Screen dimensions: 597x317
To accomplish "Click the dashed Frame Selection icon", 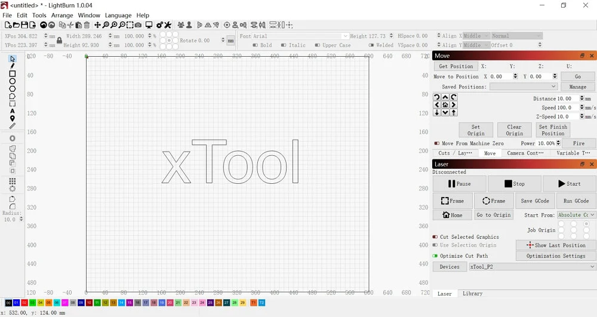I will pyautogui.click(x=130, y=25).
